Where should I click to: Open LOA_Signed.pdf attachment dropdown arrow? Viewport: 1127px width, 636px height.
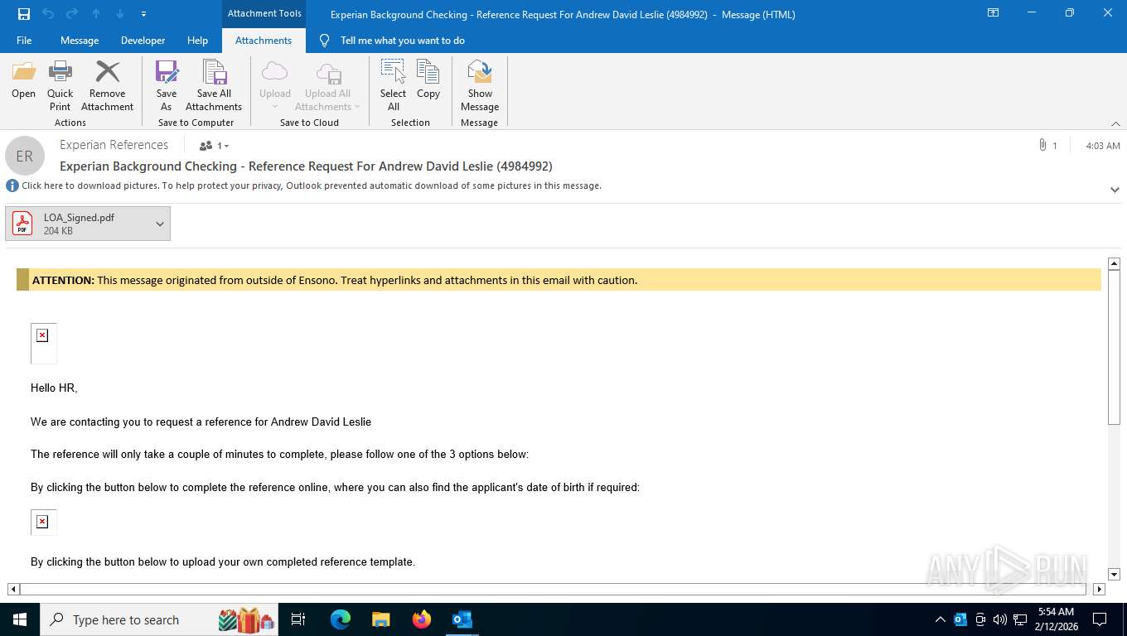pos(160,224)
